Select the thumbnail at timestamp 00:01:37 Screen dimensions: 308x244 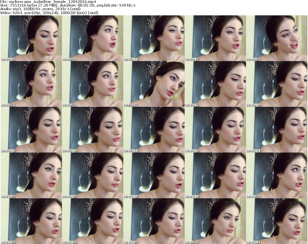coord(215,221)
